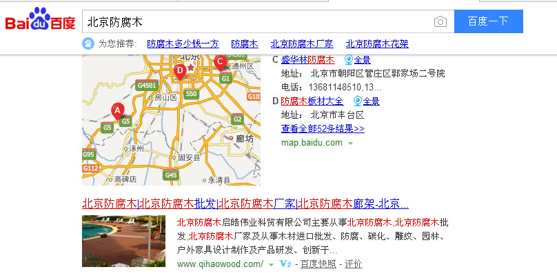Open suggestion 北京防腐木花架
Viewport: 557px width, 276px height.
(377, 44)
